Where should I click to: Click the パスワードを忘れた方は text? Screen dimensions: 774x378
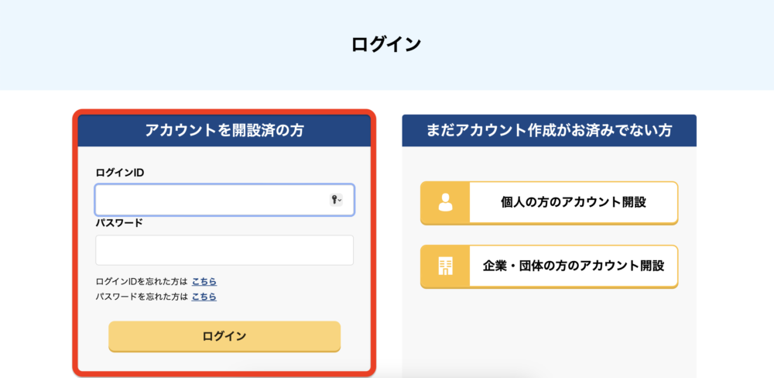tap(142, 297)
